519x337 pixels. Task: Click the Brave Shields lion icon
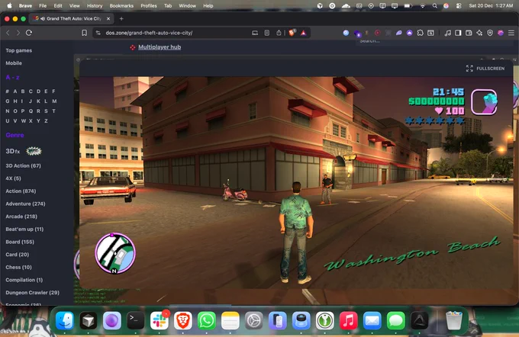[292, 33]
